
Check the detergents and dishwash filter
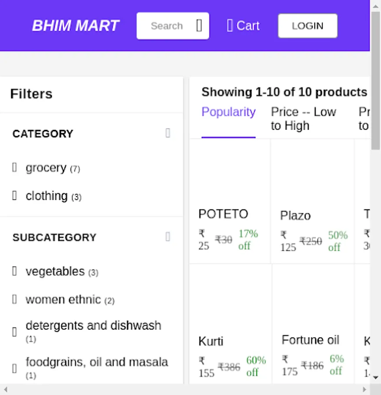14,332
